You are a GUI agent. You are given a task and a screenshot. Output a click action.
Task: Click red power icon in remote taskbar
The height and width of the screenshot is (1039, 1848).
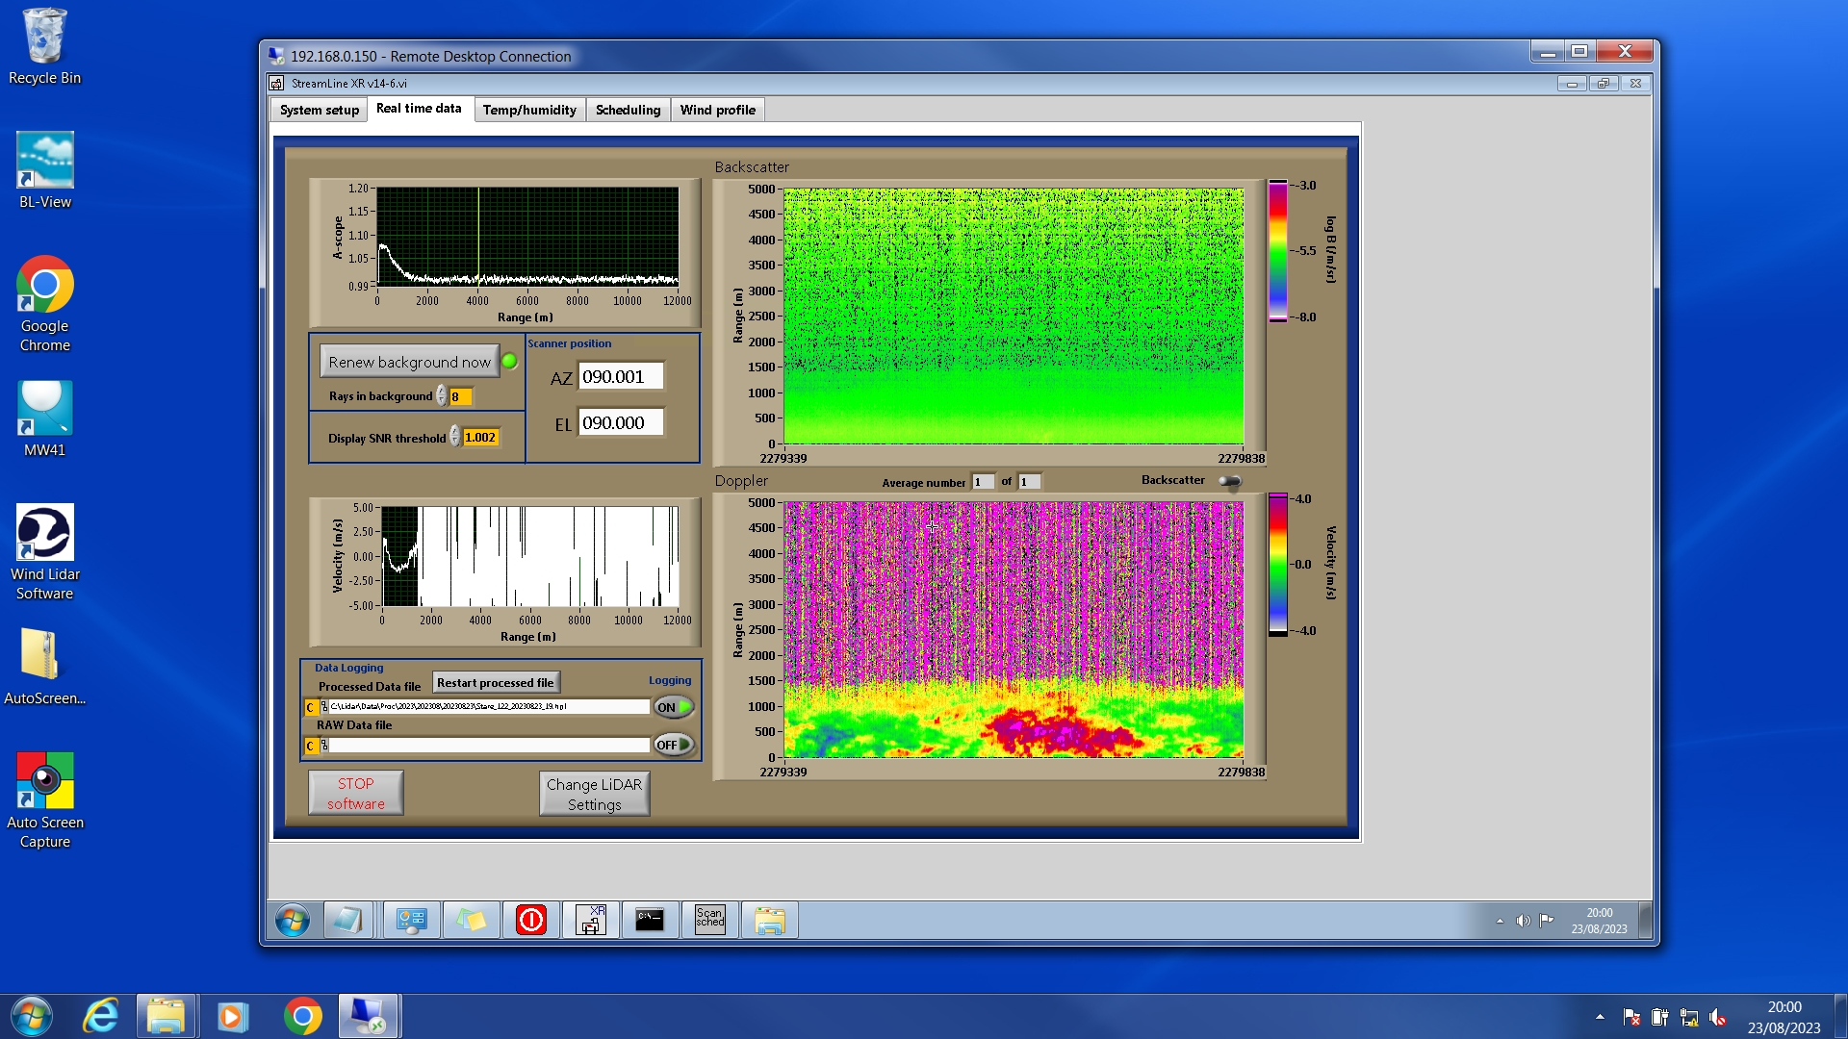point(530,921)
